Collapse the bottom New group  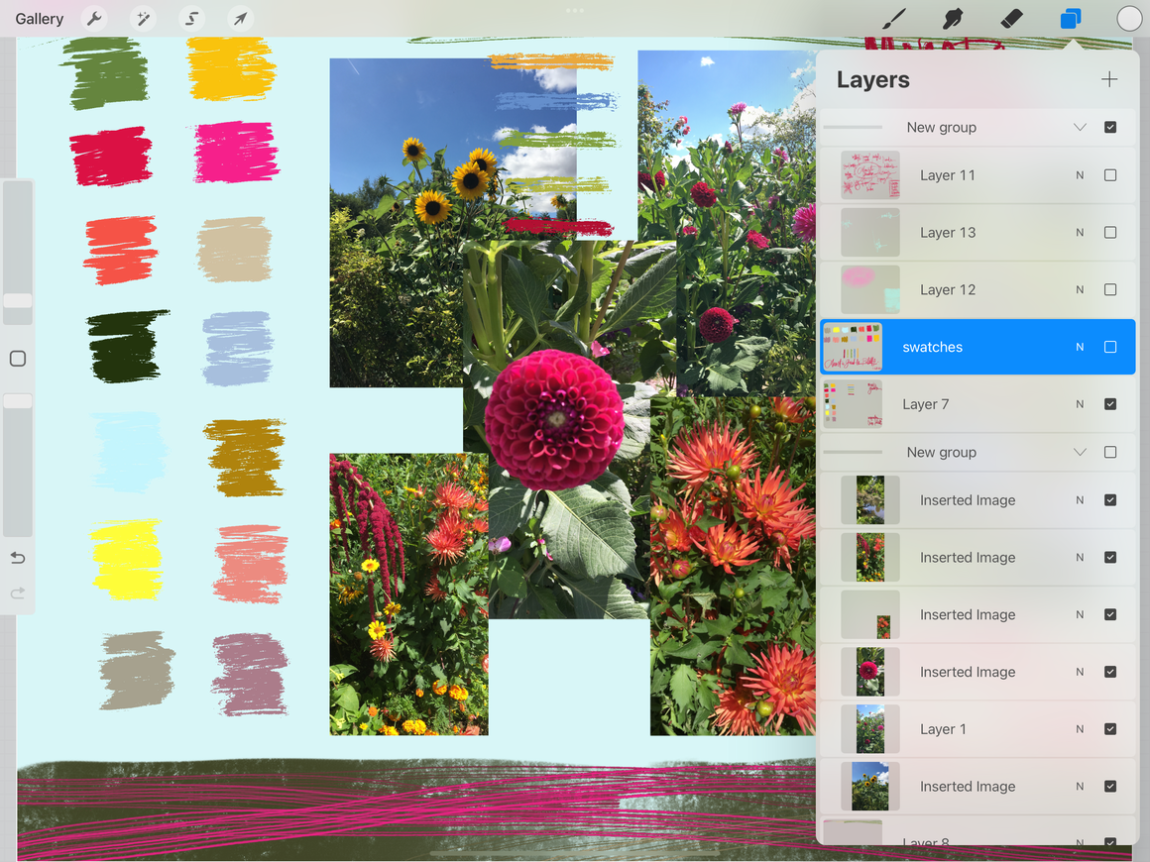1080,452
